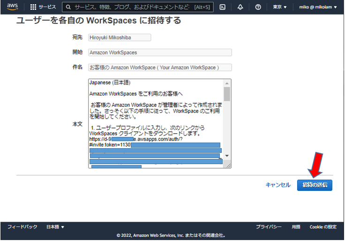Image resolution: width=345 pixels, height=241 pixels.
Task: Expand the 日本語 language selector
Action: pos(55,227)
